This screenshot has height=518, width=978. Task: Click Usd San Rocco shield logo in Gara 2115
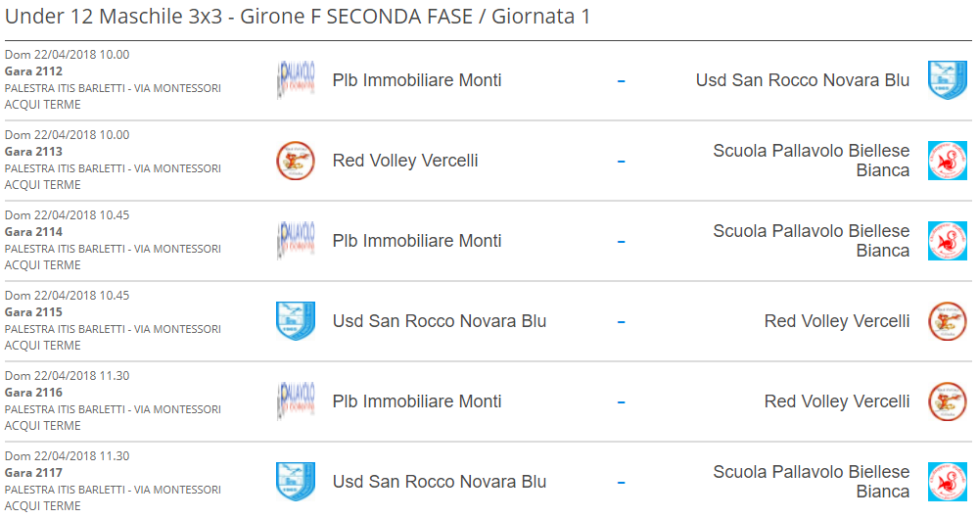pyautogui.click(x=296, y=321)
